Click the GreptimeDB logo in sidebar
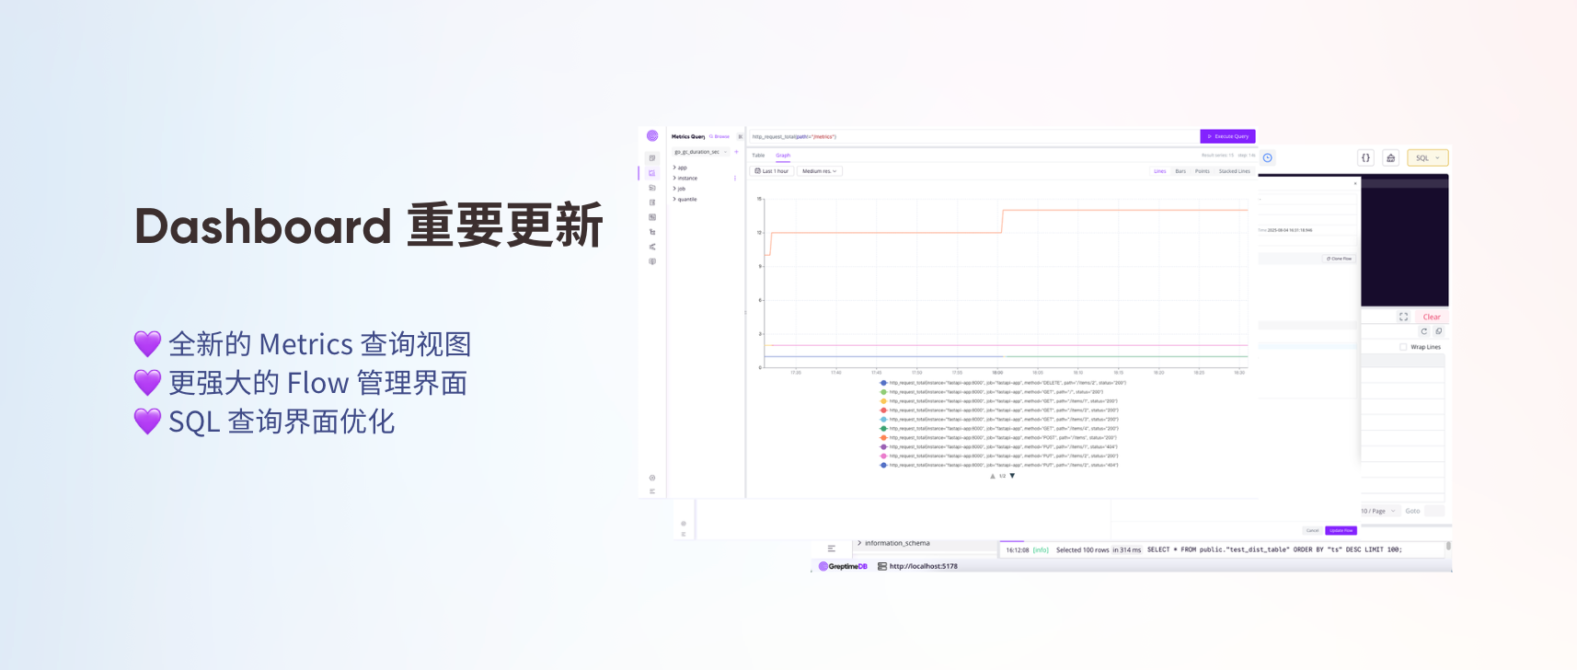This screenshot has width=1577, height=670. (x=652, y=135)
